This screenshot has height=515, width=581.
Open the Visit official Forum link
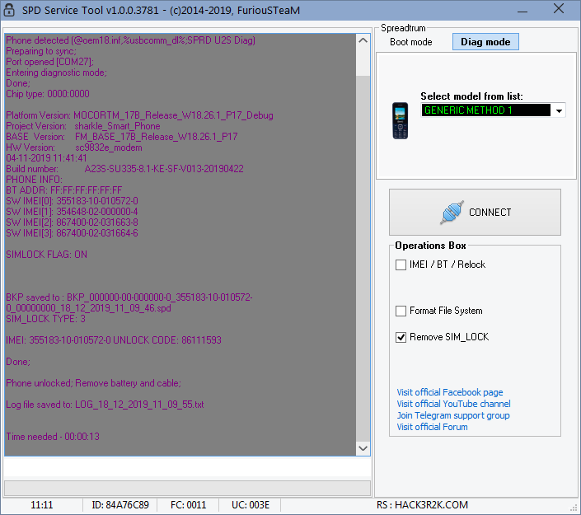coord(432,427)
